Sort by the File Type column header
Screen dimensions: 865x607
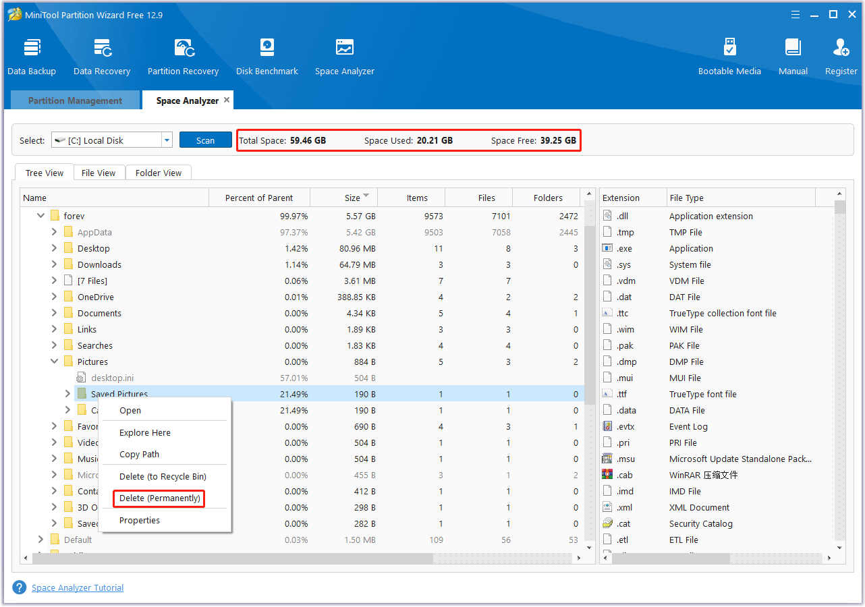point(741,198)
